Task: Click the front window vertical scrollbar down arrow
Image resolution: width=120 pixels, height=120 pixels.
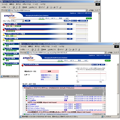Action: [118, 114]
